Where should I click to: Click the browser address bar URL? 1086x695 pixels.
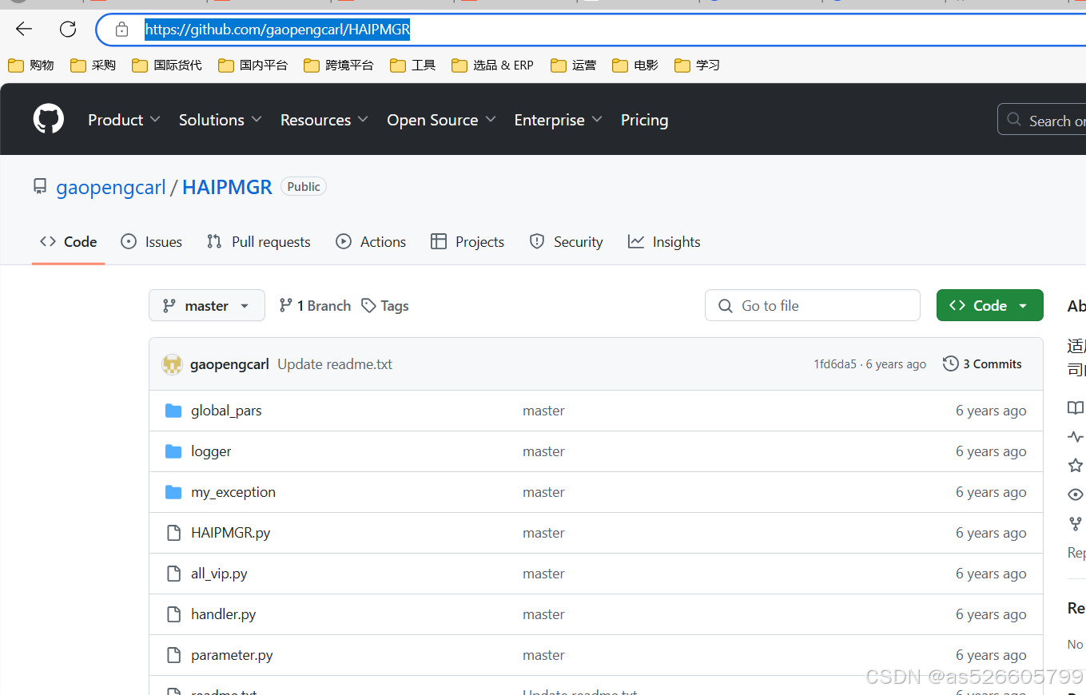coord(277,30)
